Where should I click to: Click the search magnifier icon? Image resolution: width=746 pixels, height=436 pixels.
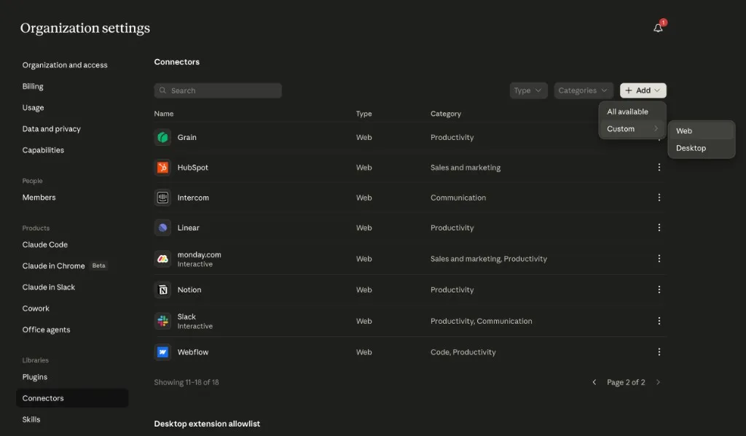[162, 90]
